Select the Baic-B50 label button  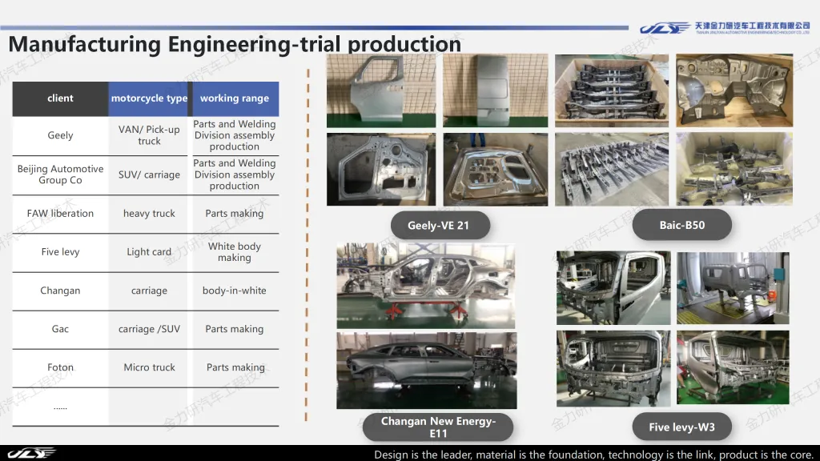point(681,226)
